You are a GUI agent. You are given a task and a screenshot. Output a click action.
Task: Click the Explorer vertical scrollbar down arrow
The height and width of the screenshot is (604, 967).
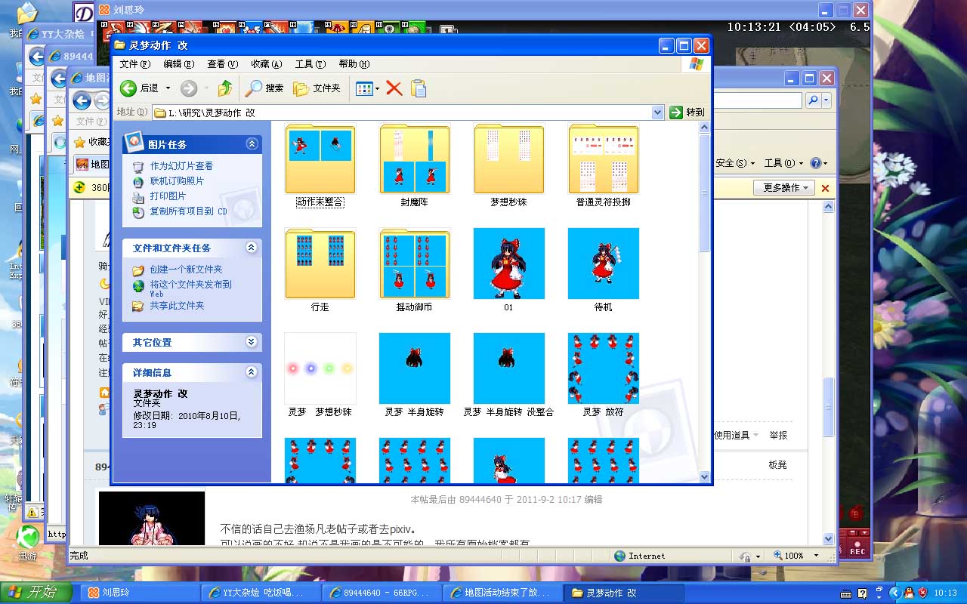(705, 476)
